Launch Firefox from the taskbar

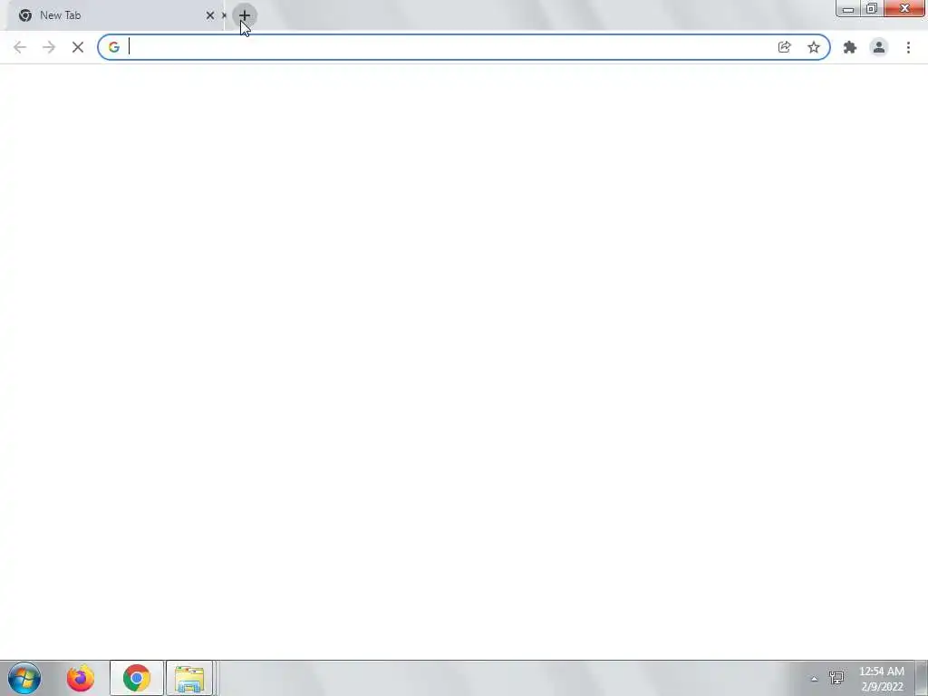(81, 678)
